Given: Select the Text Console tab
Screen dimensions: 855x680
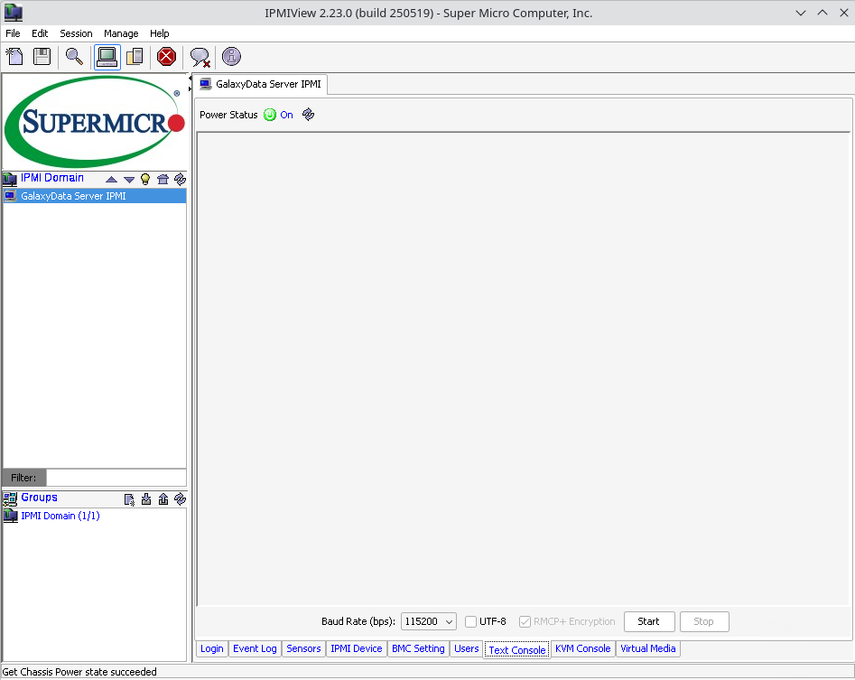Looking at the screenshot, I should tap(517, 649).
